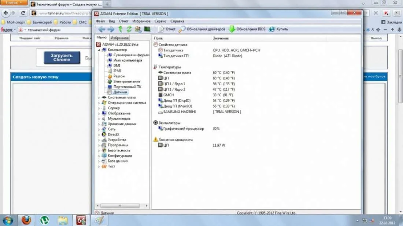Select AIDA64 v2.20.1822 Beta root node
The width and height of the screenshot is (403, 226).
[x=118, y=44]
